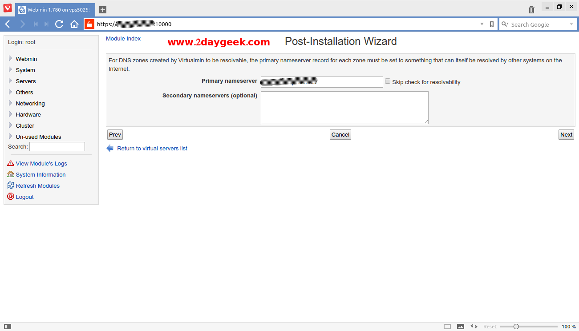Screen dimensions: 579x331
Task: Expand the Un-used Modules category
Action: [38, 137]
